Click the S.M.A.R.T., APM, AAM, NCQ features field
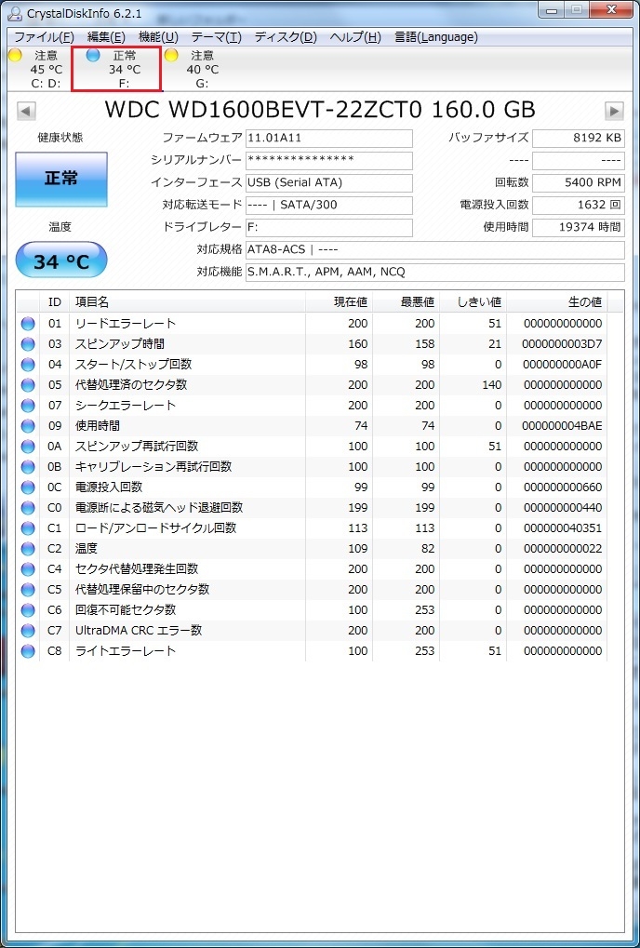The width and height of the screenshot is (640, 948). point(434,272)
